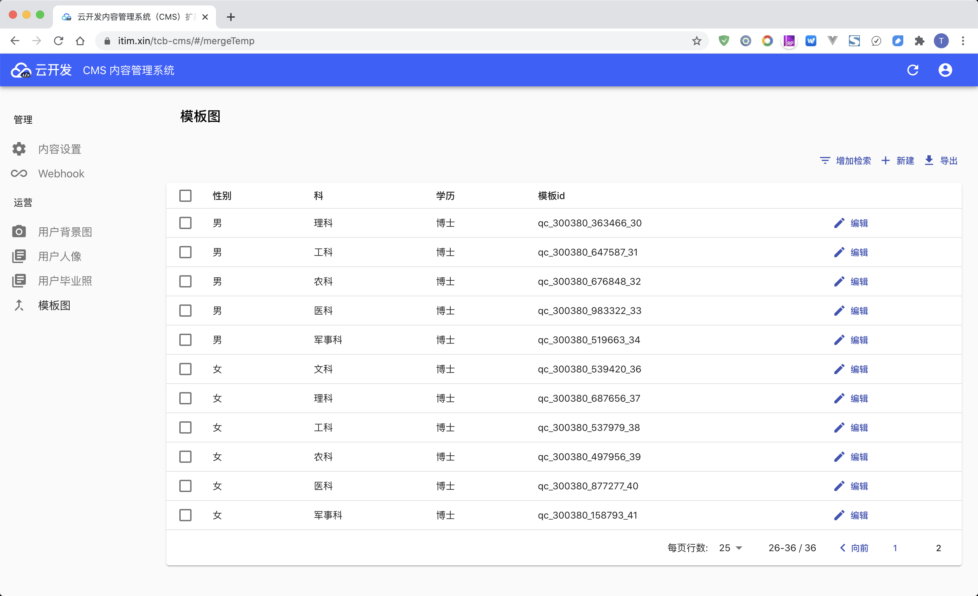Click the 增加检索 filter icon
Image resolution: width=978 pixels, height=596 pixels.
click(x=825, y=160)
